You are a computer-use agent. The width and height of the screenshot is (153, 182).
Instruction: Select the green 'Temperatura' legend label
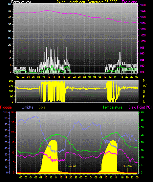[113, 107]
